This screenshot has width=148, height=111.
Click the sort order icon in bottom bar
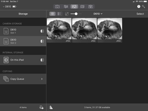pyautogui.click(x=51, y=107)
